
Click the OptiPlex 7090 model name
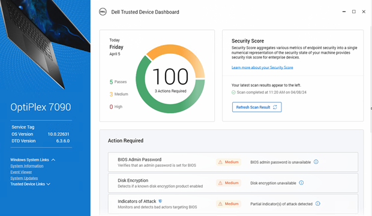pyautogui.click(x=41, y=107)
